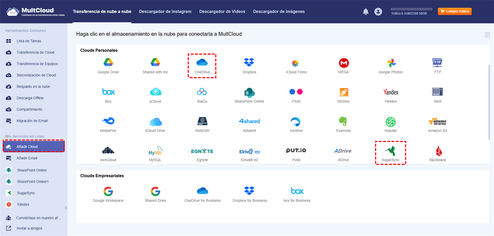
Task: Select MediaFire icon
Action: (x=108, y=121)
